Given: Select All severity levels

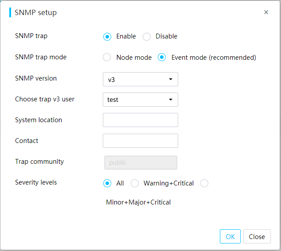Looking at the screenshot, I should tap(107, 183).
